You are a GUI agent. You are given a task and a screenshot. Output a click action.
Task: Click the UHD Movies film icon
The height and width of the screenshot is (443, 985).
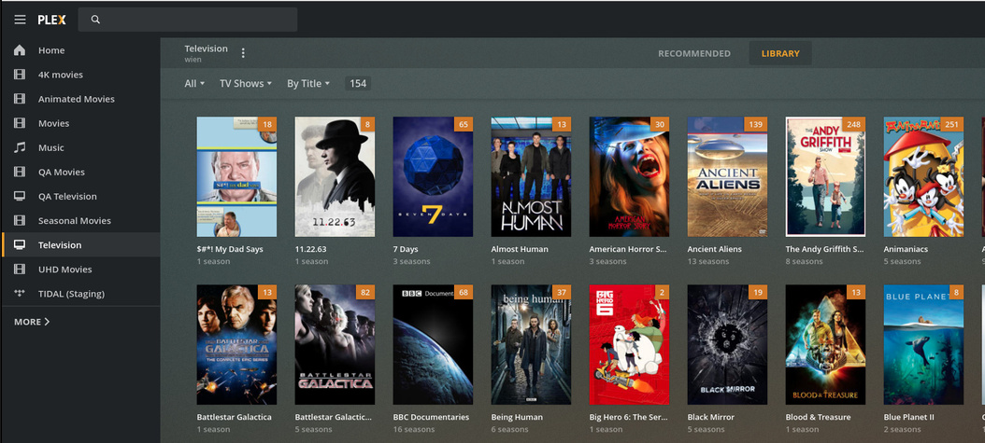coord(20,270)
